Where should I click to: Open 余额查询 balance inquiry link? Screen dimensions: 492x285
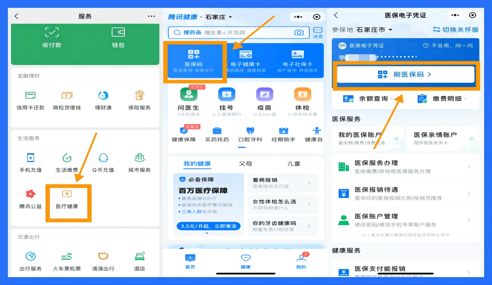click(x=368, y=99)
